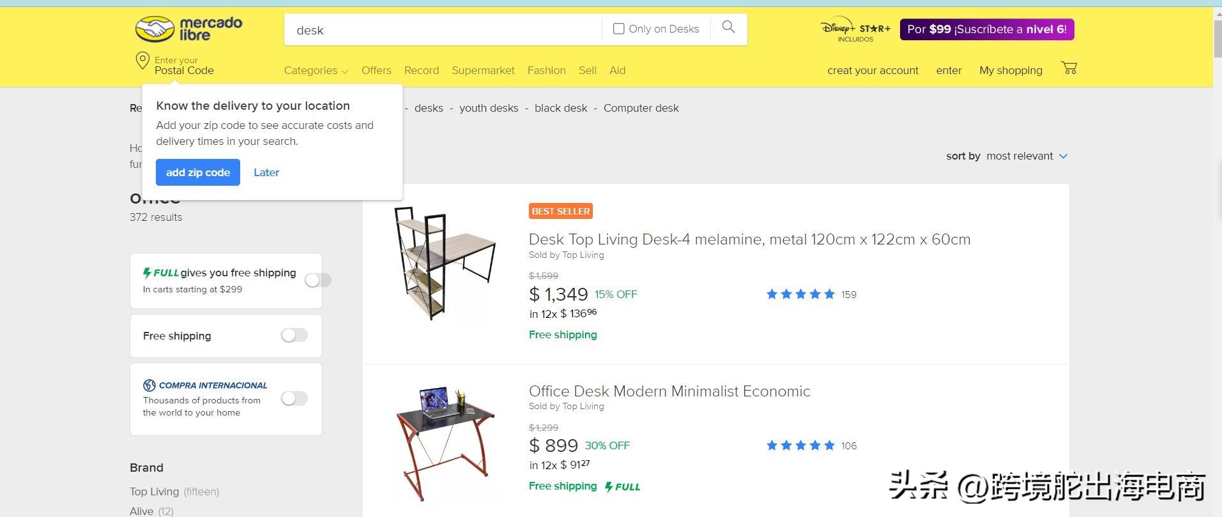This screenshot has height=517, width=1222.
Task: Click the green FULL lightning badge in filters
Action: [161, 273]
